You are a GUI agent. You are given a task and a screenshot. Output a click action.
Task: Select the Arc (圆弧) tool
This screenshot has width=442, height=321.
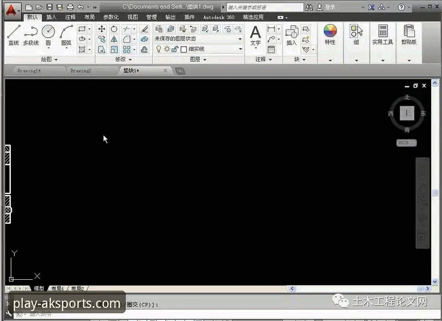coord(66,34)
